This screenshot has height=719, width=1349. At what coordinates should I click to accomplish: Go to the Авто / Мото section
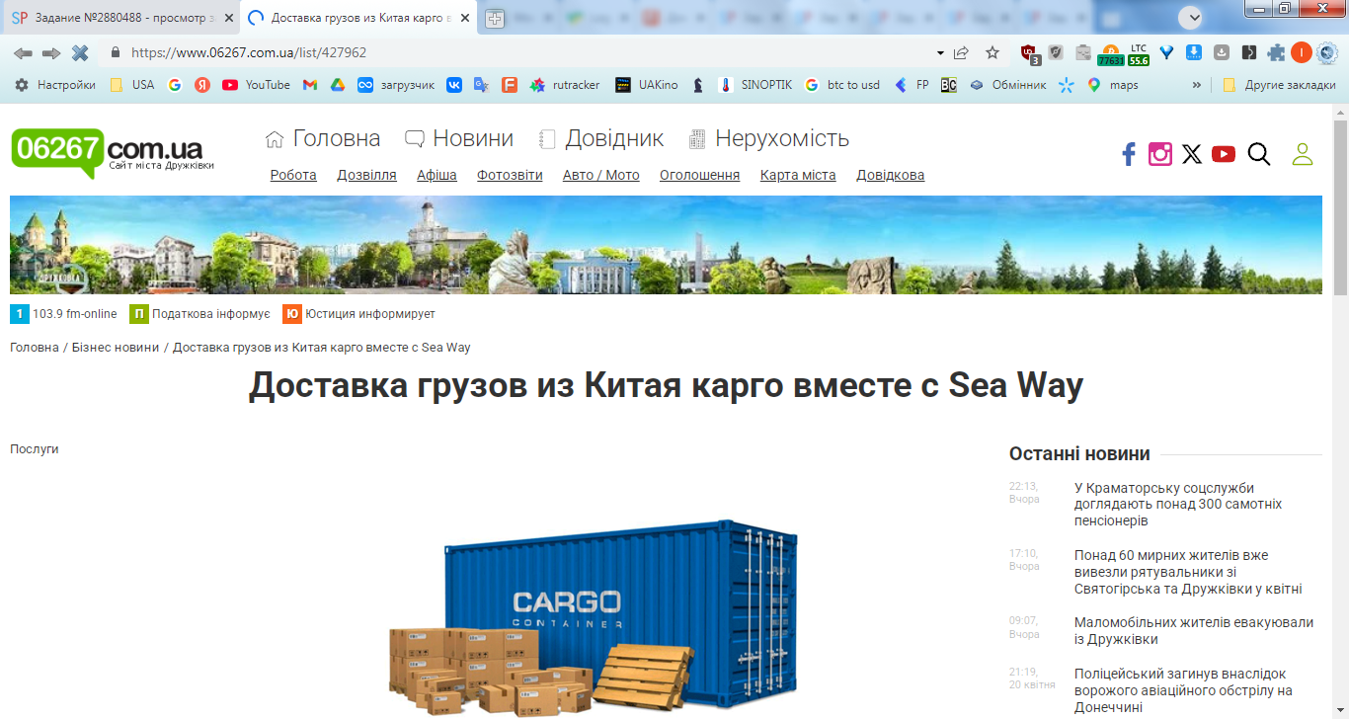[x=601, y=175]
